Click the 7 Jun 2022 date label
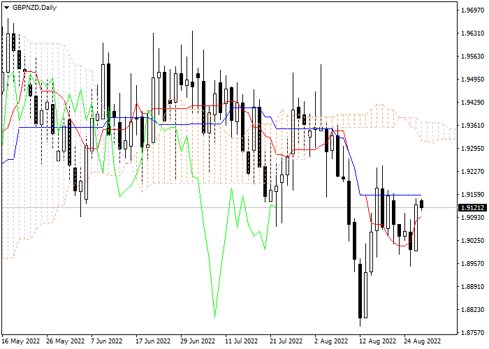 coord(107,341)
